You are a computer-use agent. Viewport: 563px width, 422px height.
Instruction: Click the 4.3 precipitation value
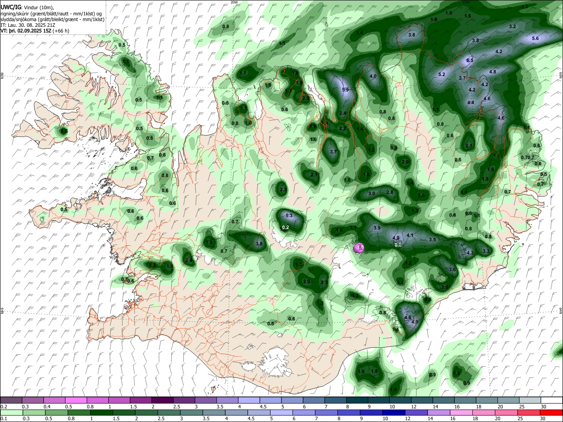(x=470, y=253)
